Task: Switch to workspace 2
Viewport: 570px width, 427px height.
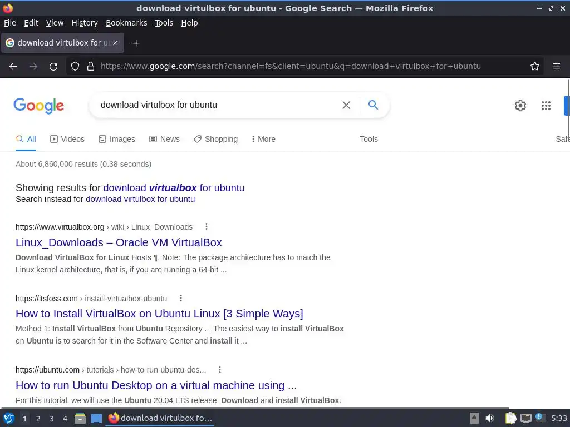Action: pos(38,419)
